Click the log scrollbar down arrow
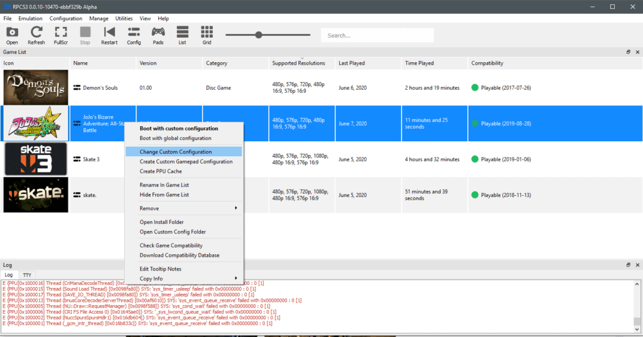 637,329
